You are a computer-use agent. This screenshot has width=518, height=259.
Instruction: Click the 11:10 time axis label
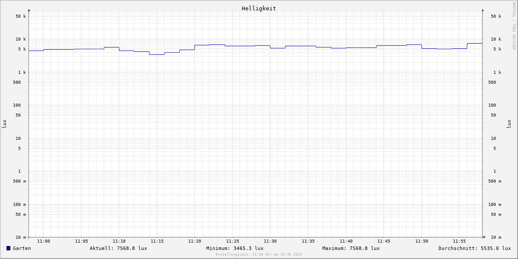pos(119,241)
